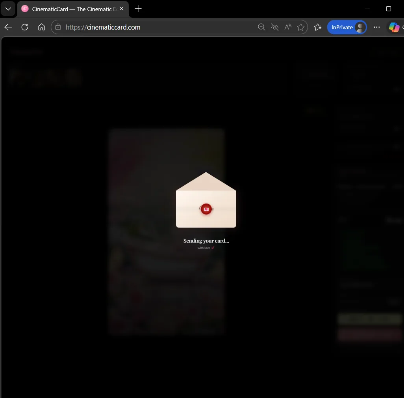Open the favorites hub icon
The image size is (404, 398).
318,27
